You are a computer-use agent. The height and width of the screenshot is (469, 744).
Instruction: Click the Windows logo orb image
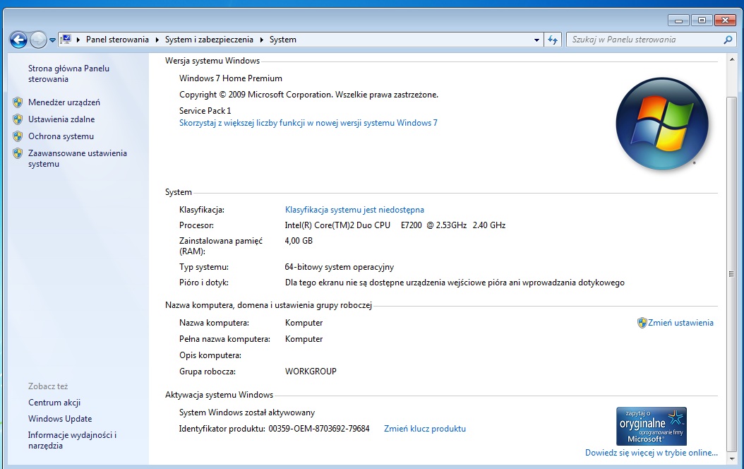tap(662, 124)
